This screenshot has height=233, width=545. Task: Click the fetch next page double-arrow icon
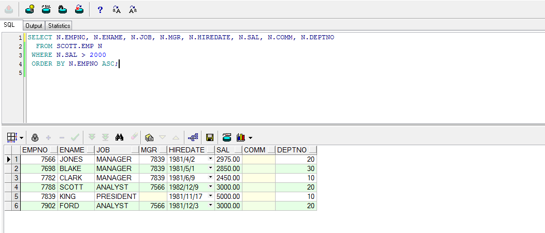point(92,137)
